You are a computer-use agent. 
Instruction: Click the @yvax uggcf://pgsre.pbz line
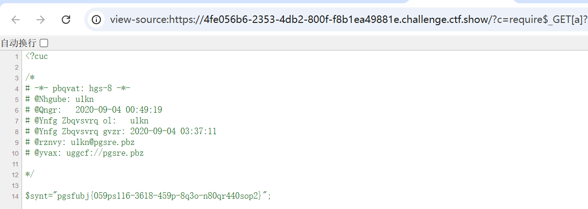click(85, 153)
